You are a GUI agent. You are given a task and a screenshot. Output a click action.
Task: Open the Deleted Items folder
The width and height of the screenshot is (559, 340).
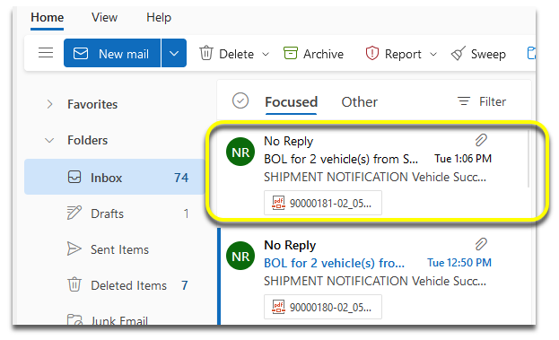pyautogui.click(x=114, y=285)
